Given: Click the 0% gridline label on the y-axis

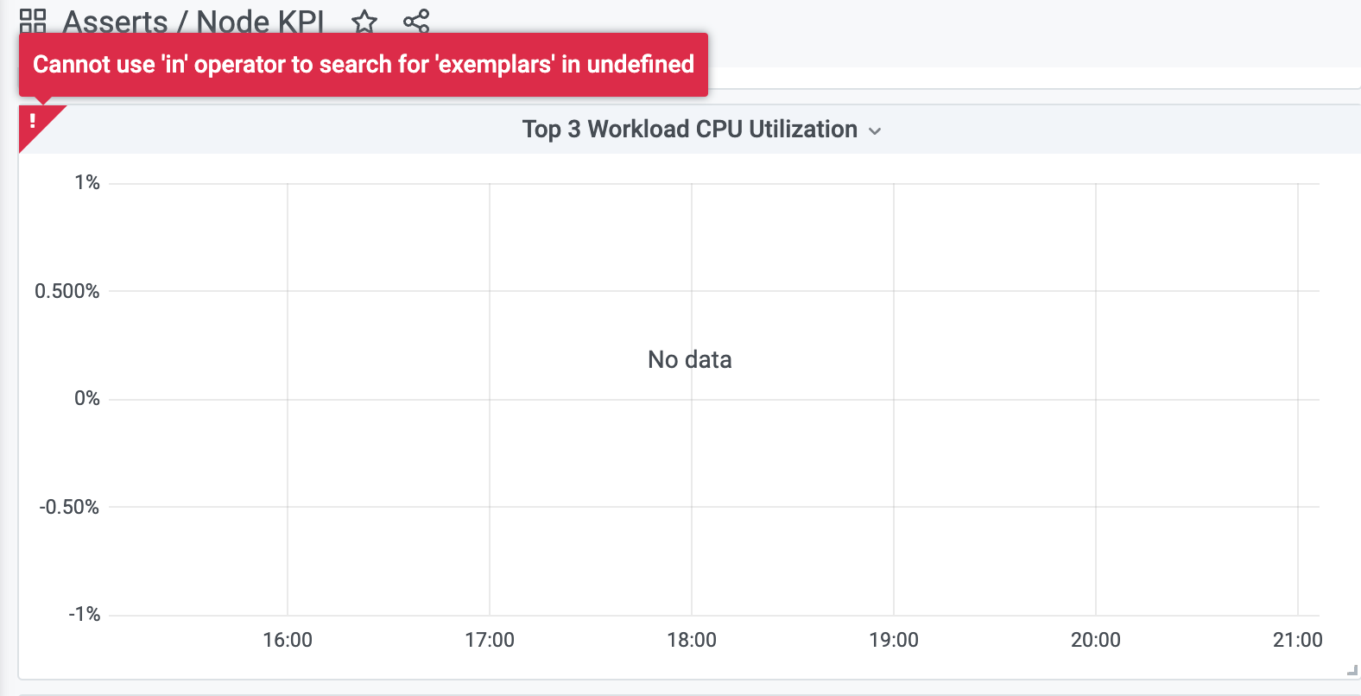Looking at the screenshot, I should [x=87, y=398].
